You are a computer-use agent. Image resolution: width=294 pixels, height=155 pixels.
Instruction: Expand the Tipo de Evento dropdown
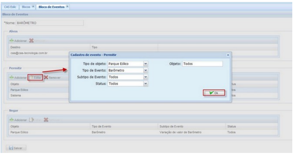coord(145,70)
